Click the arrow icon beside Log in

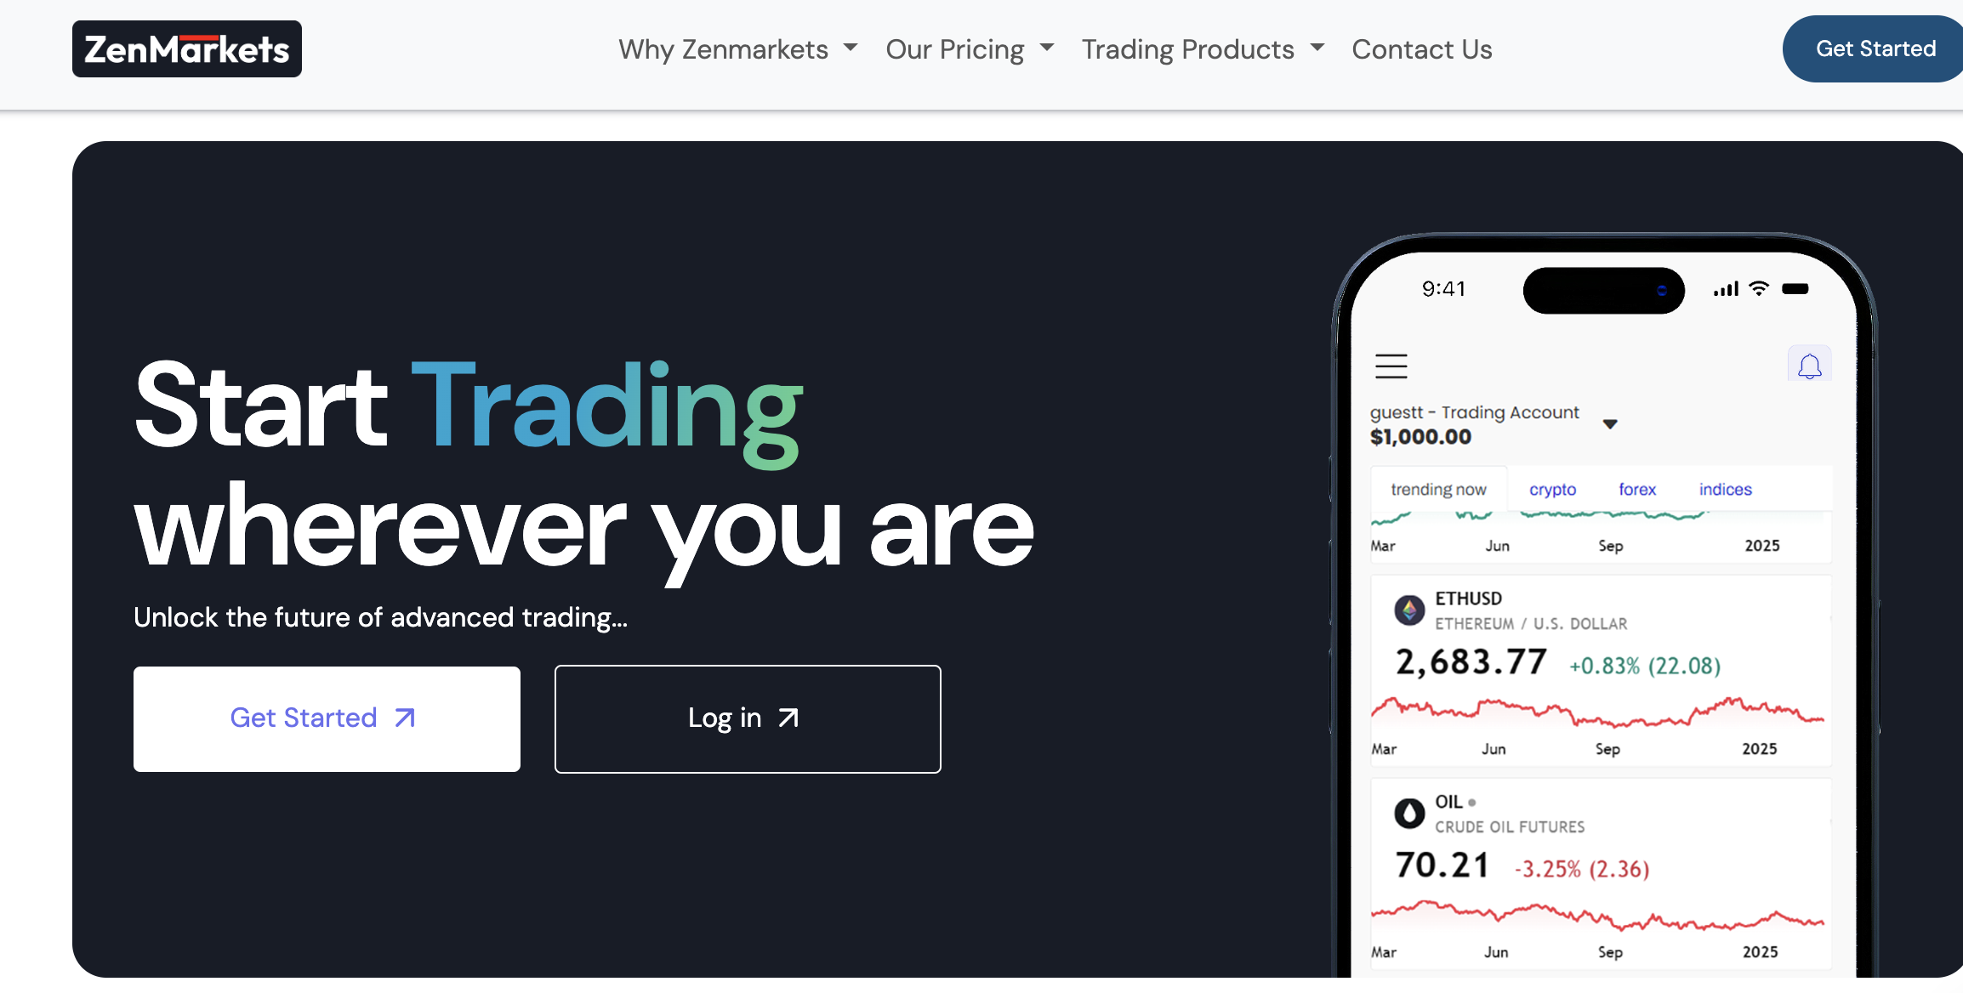[x=788, y=718]
